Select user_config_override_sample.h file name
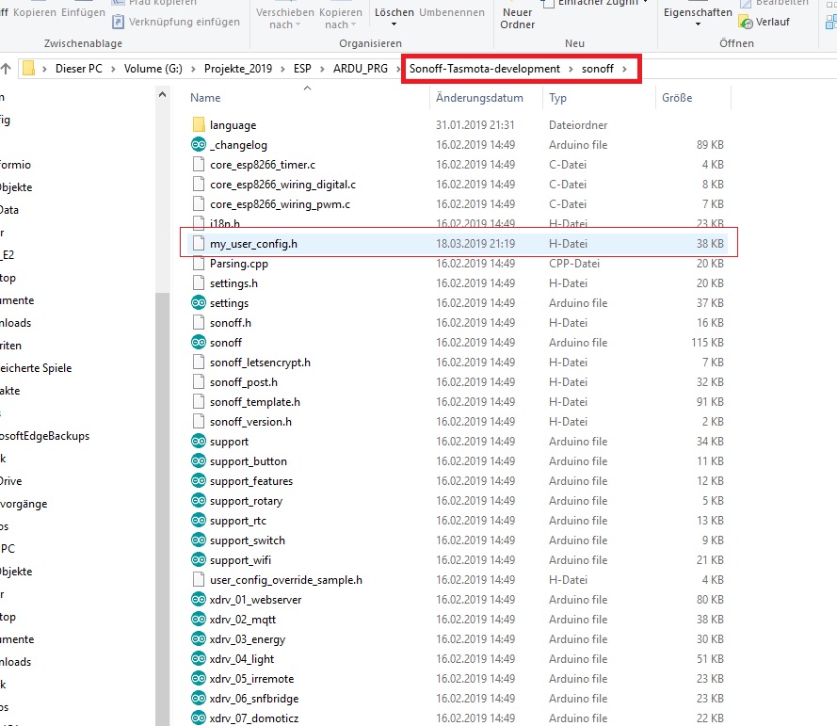 pyautogui.click(x=285, y=579)
